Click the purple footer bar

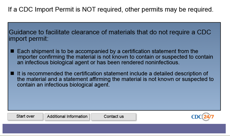click(114, 128)
